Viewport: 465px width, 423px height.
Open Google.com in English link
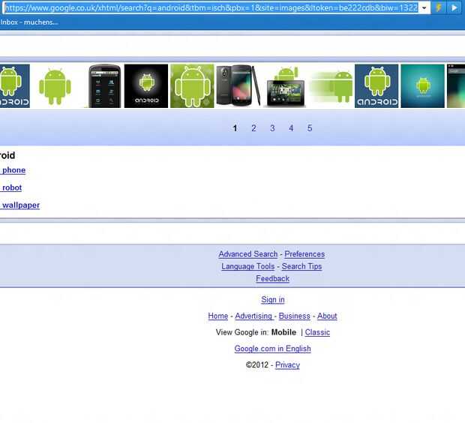coord(272,349)
